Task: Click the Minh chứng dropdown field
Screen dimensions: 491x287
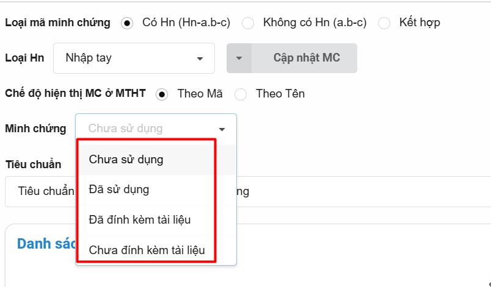Action: [x=147, y=129]
